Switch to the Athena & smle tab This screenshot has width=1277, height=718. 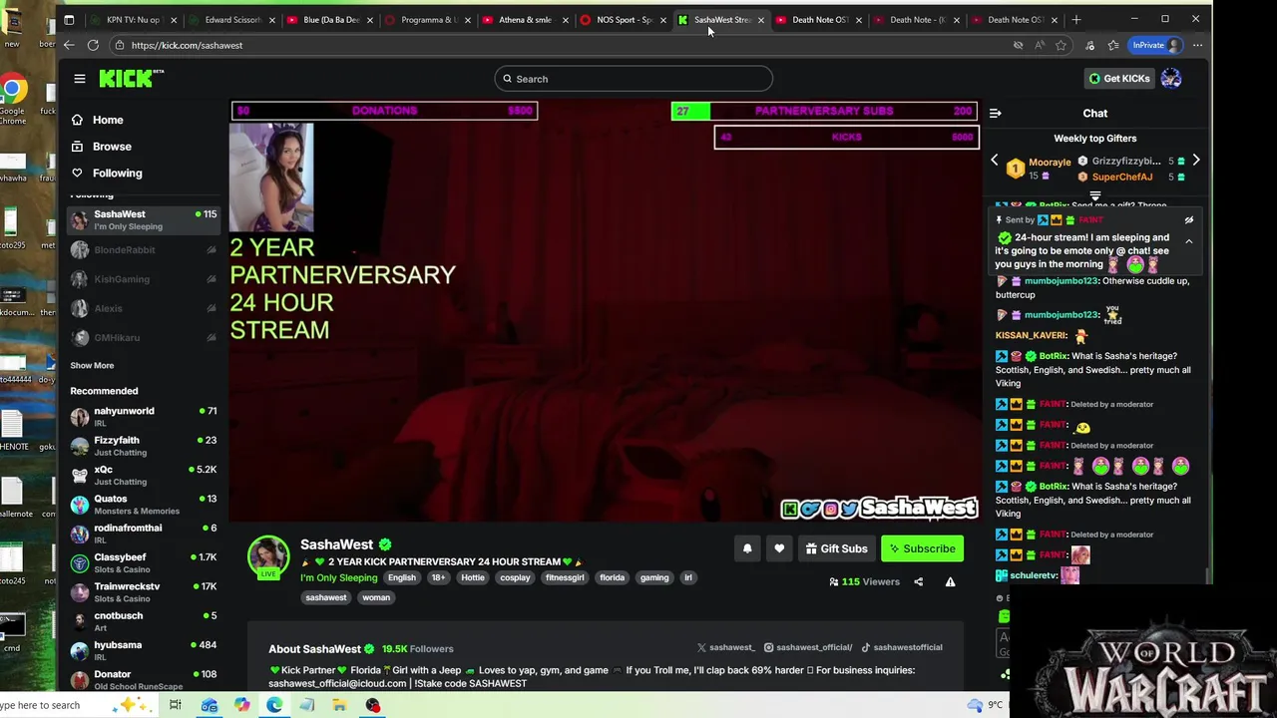pos(525,20)
